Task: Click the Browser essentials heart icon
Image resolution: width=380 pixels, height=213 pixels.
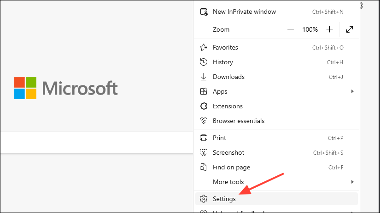Action: point(204,121)
